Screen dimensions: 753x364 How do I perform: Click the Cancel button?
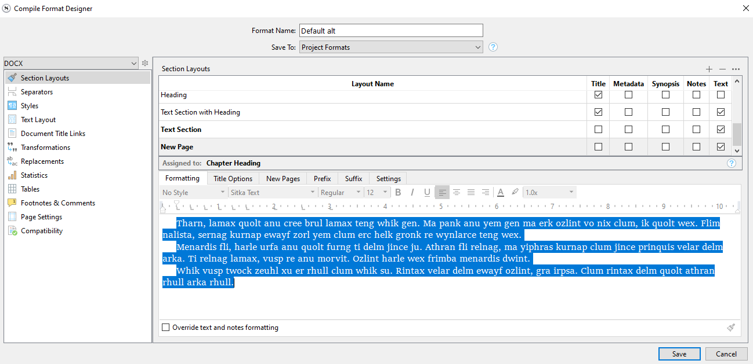pos(726,354)
